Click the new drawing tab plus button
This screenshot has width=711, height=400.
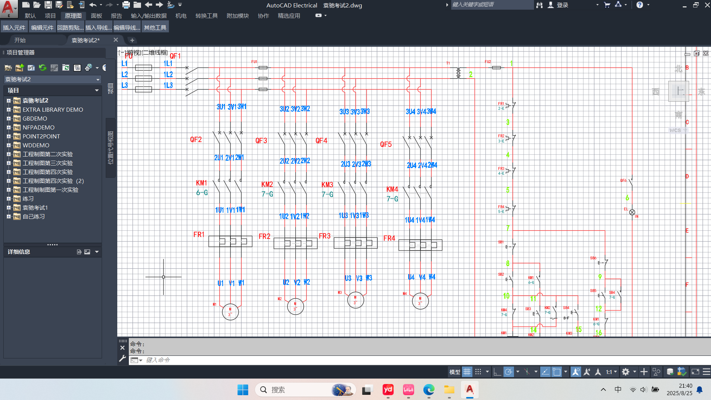(x=132, y=40)
